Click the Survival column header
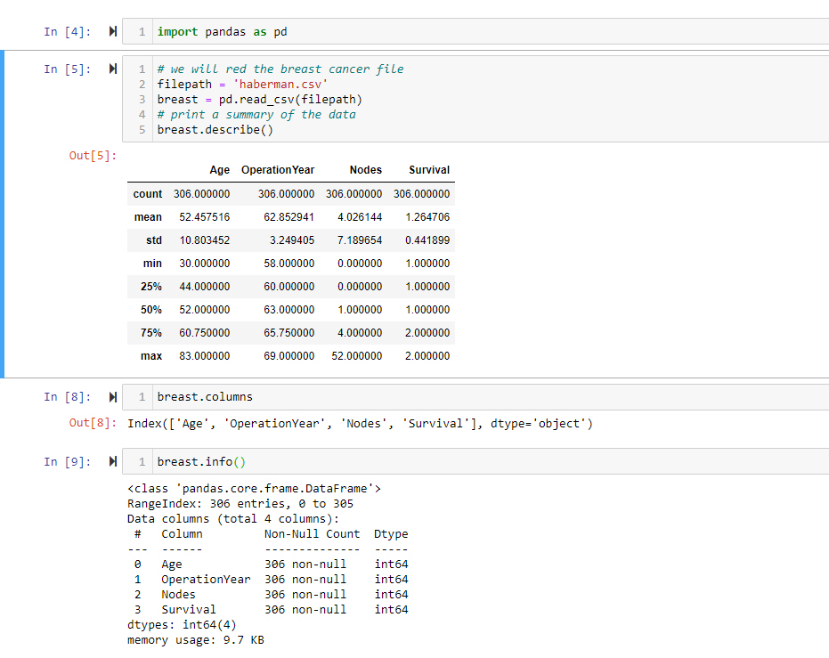The image size is (829, 658). point(429,170)
